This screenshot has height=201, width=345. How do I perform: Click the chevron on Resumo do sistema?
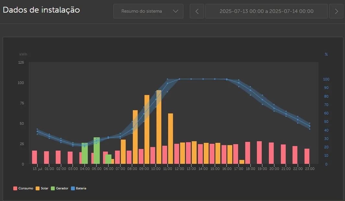click(176, 11)
